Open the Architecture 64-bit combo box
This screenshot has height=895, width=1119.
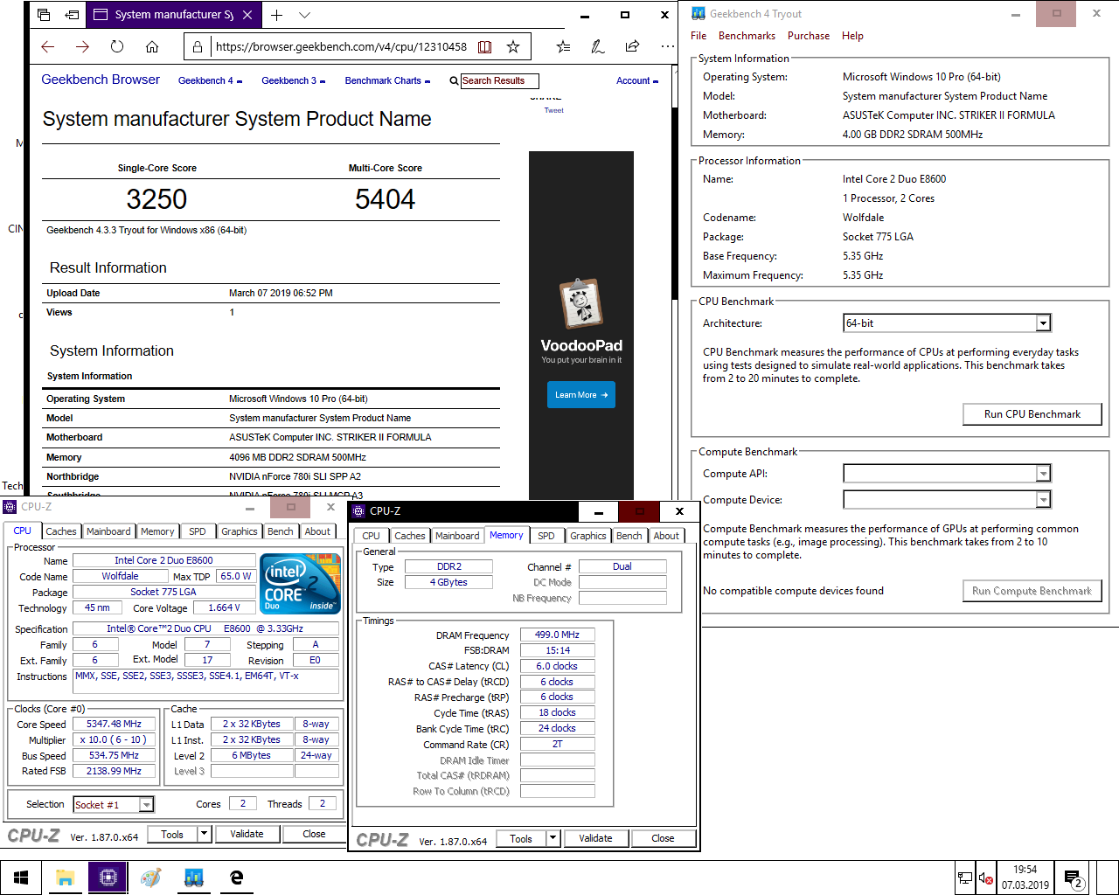coord(947,323)
